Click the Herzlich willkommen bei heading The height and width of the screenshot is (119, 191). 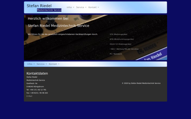coord(48,19)
